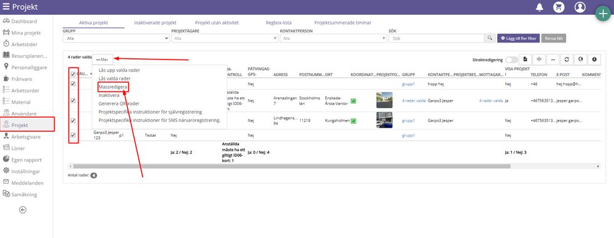Click the globe icon button
The height and width of the screenshot is (238, 614).
[x=580, y=60]
